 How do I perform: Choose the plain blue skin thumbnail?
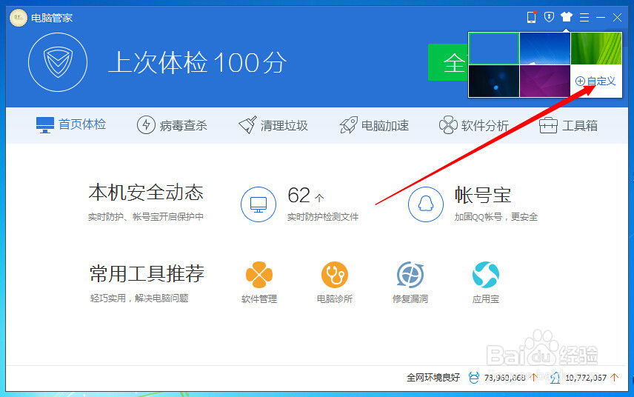tap(494, 48)
